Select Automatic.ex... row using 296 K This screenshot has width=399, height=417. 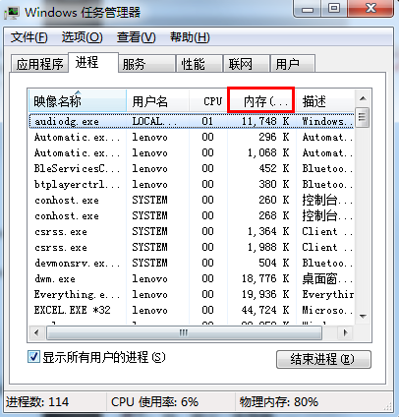tap(192, 137)
